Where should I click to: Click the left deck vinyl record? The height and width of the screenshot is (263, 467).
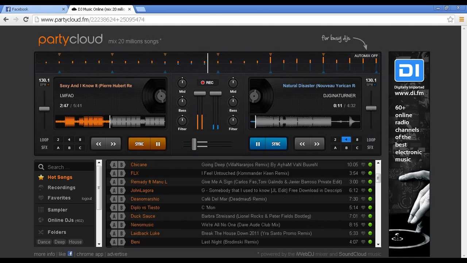[155, 96]
